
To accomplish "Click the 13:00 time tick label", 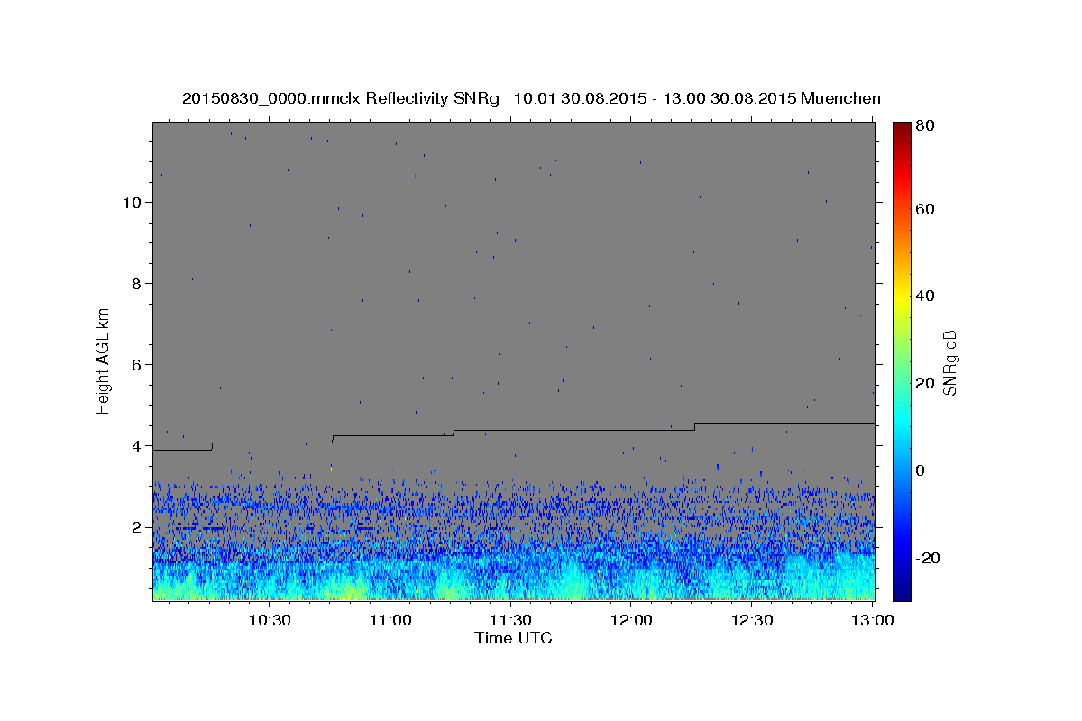I will pyautogui.click(x=873, y=620).
